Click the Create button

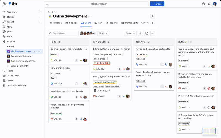[x=157, y=4]
